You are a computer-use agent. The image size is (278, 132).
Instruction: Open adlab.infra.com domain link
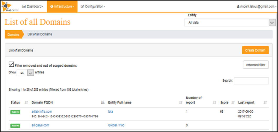pos(42,112)
